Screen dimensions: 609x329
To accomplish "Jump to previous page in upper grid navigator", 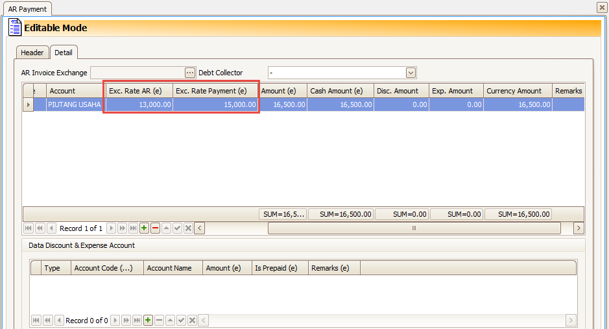I will point(40,228).
